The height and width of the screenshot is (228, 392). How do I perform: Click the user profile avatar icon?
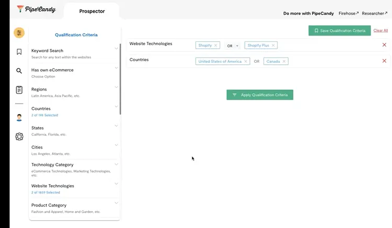(19, 118)
